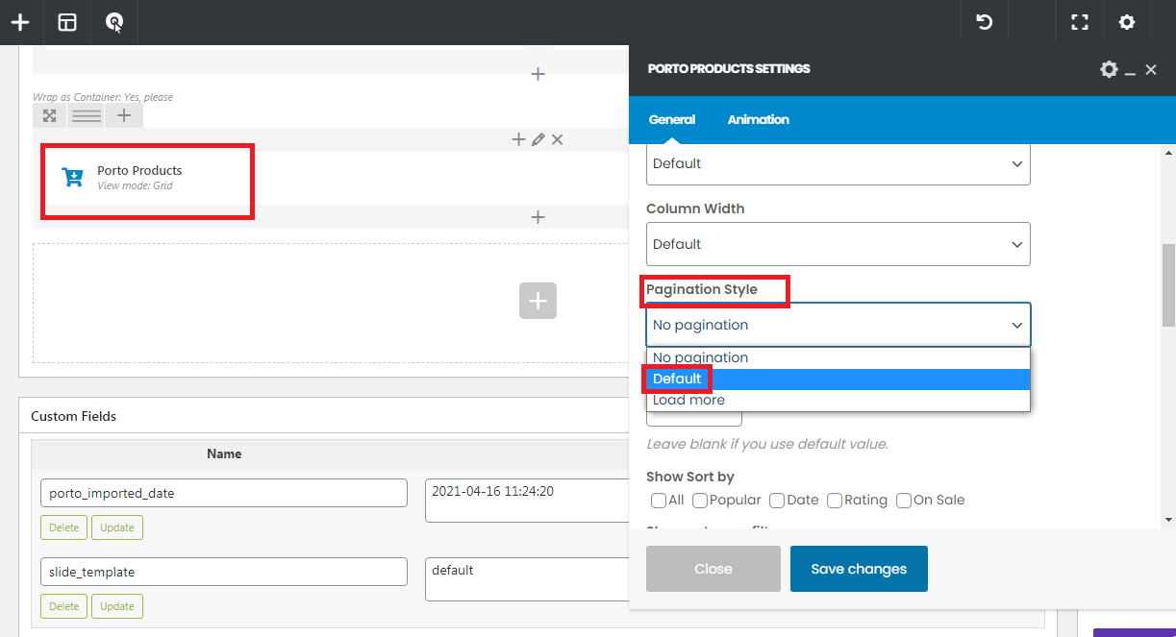Image resolution: width=1176 pixels, height=637 pixels.
Task: Open the frontend editor icon in toolbar
Action: coord(114,22)
